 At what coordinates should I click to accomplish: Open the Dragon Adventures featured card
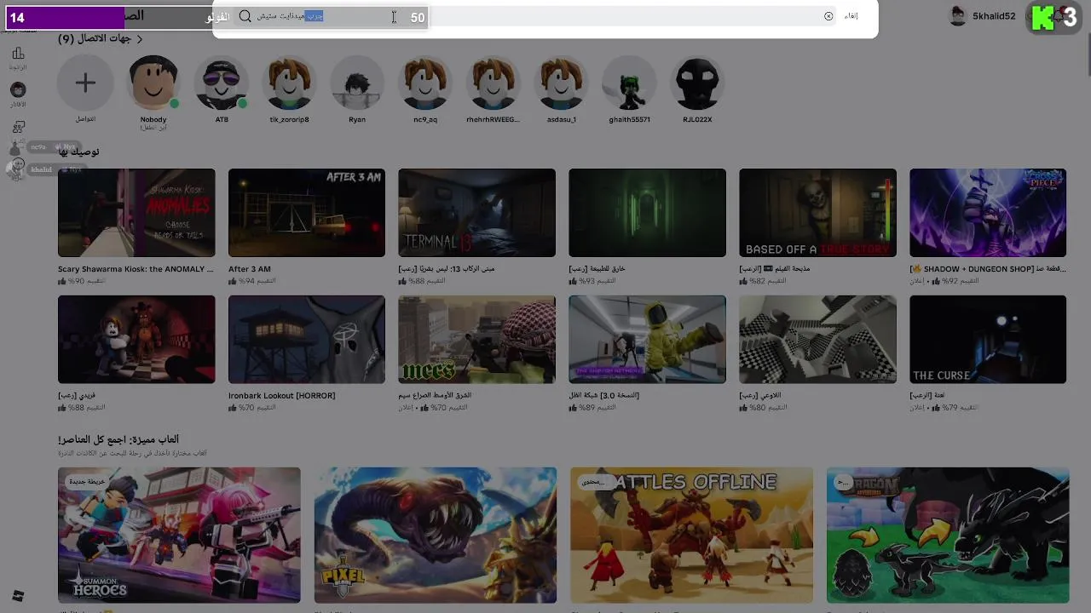pyautogui.click(x=948, y=535)
